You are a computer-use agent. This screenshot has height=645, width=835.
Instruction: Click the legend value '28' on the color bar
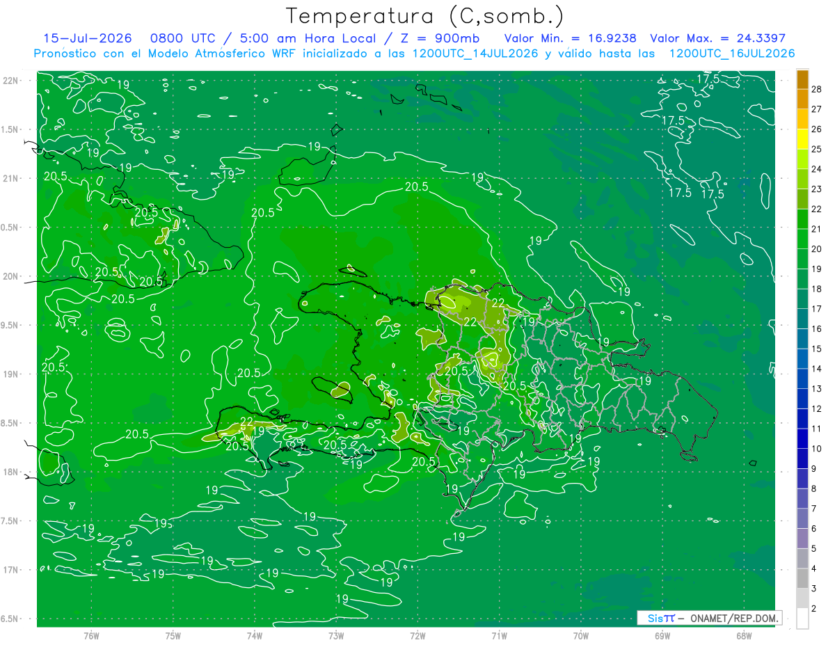[x=818, y=89]
